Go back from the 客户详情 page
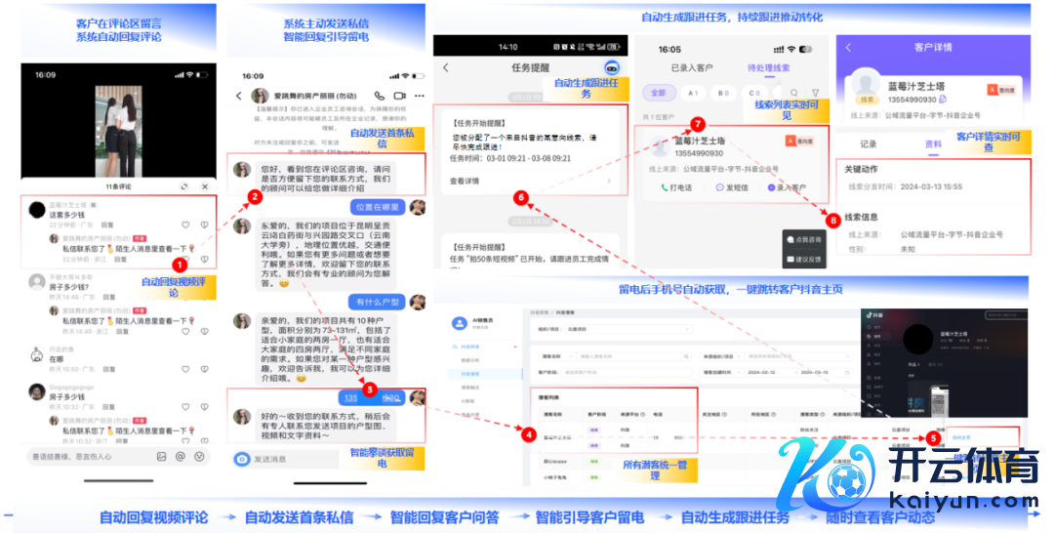1054x533 pixels. 847,47
